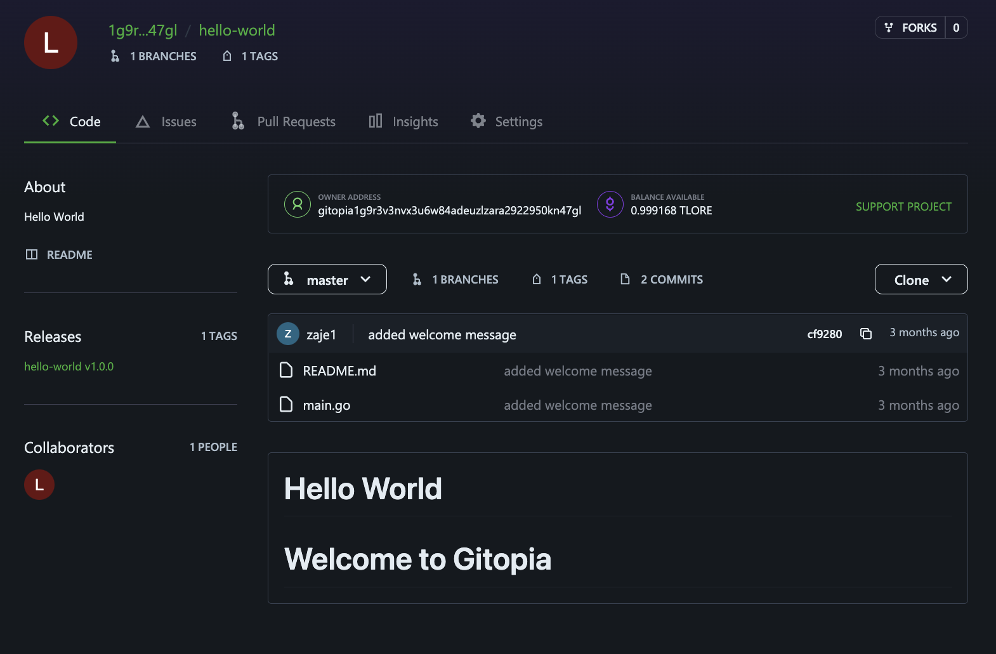Click main.go file icon
The width and height of the screenshot is (996, 654).
coord(286,404)
